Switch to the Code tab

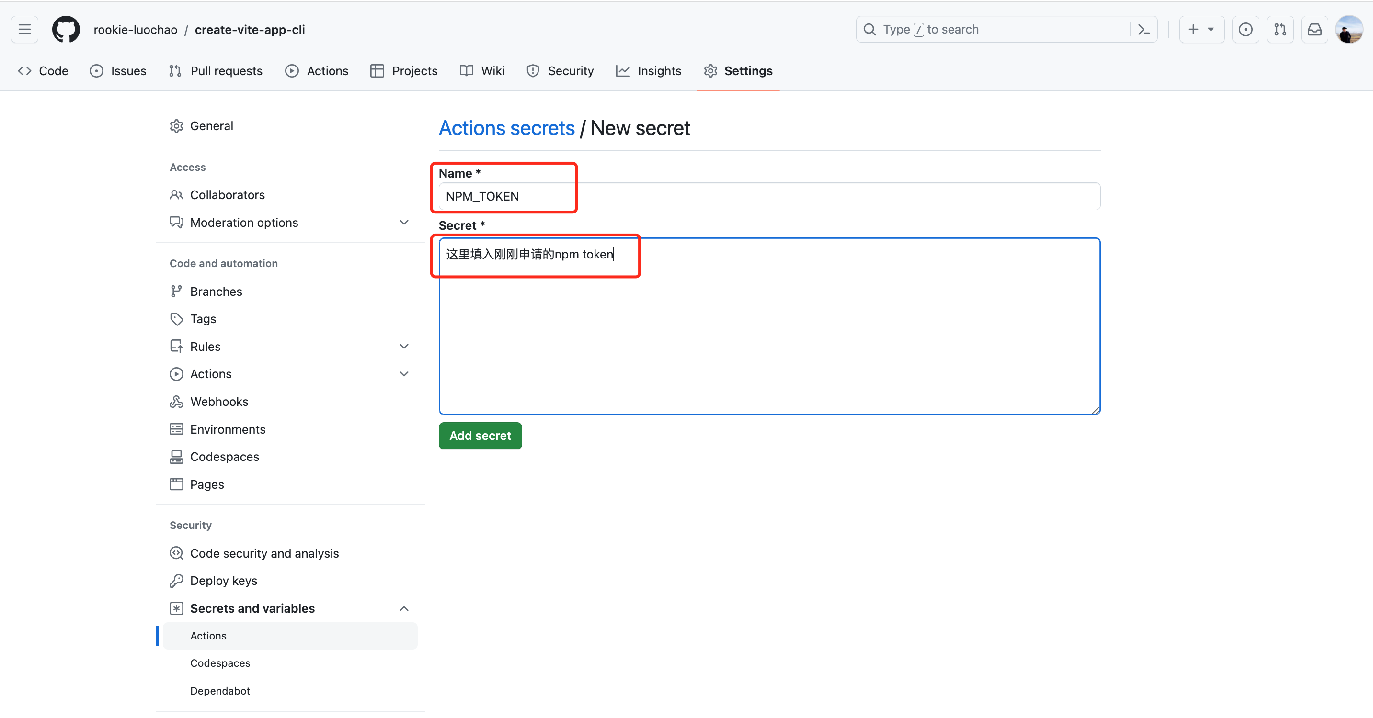43,71
